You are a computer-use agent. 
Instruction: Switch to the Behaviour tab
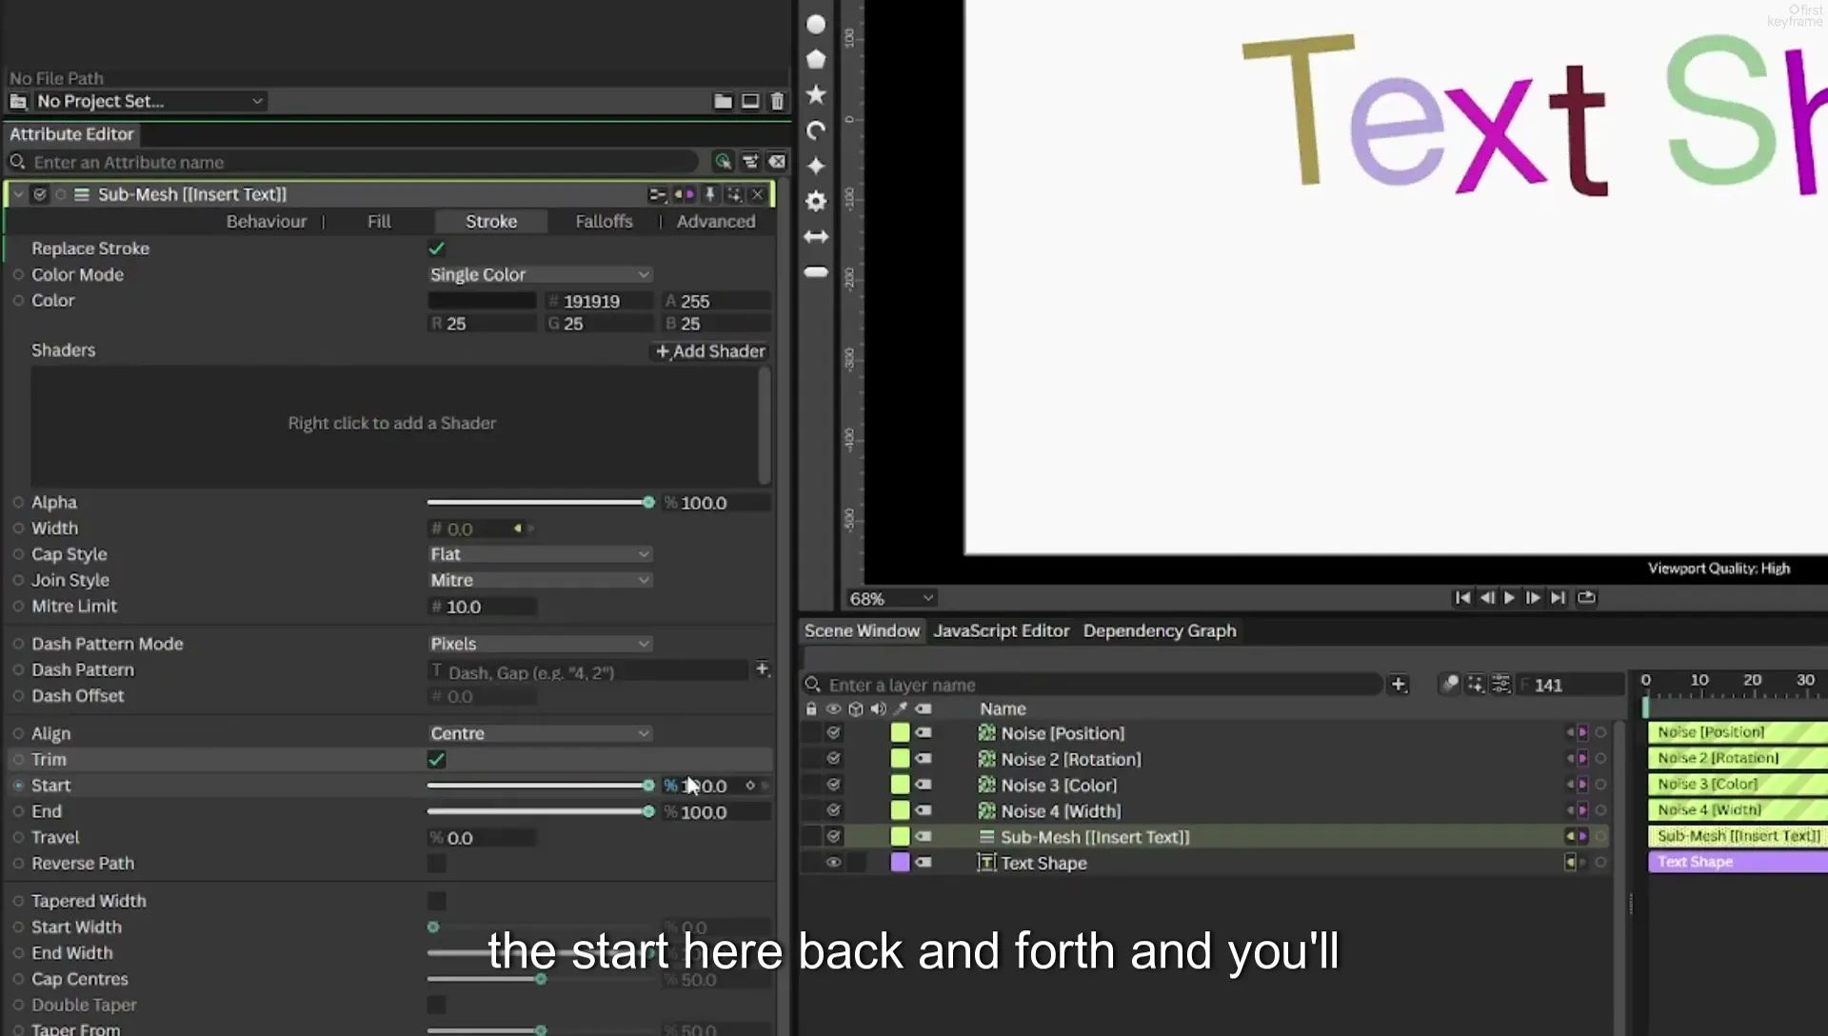click(267, 221)
